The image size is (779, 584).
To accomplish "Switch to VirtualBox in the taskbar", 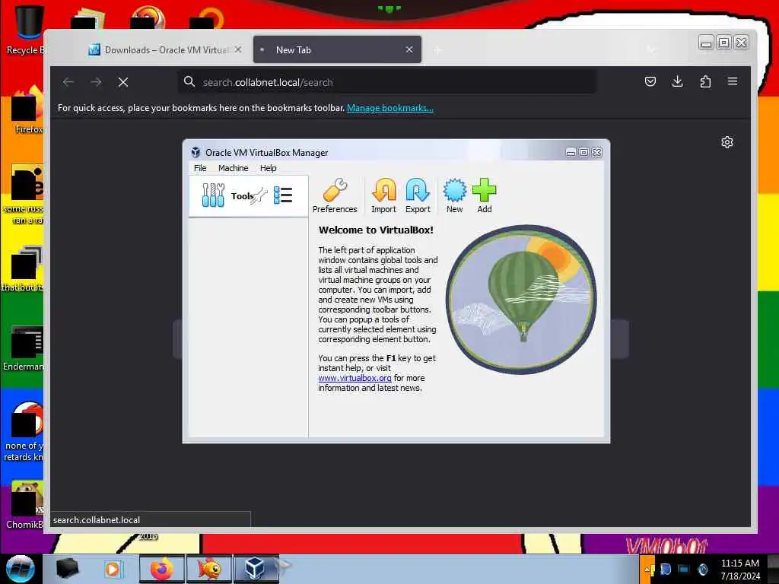I will [x=256, y=569].
